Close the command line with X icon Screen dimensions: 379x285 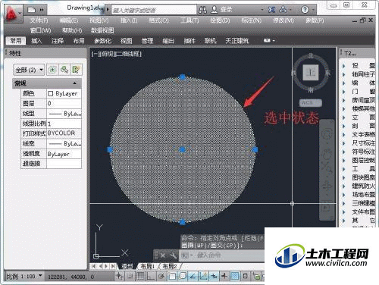click(x=163, y=255)
